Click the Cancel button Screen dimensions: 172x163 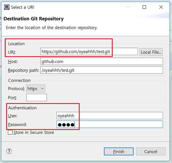[x=151, y=151]
